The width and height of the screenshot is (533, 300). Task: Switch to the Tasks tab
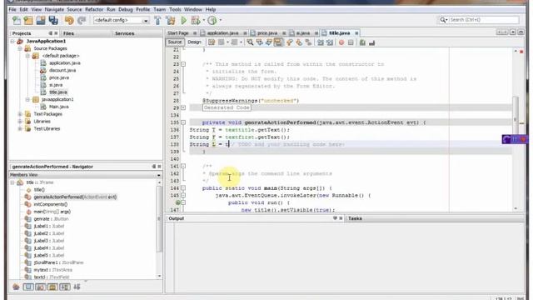(x=355, y=218)
